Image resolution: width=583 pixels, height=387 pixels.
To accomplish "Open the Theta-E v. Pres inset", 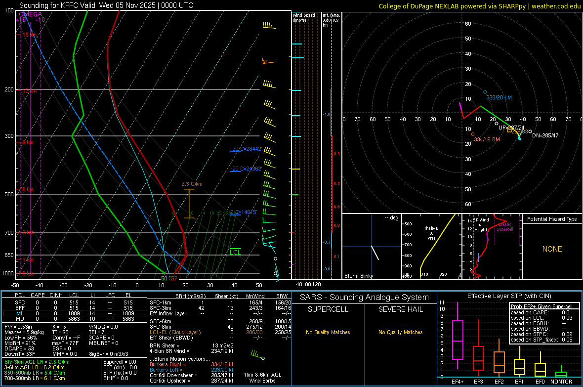I will [431, 246].
